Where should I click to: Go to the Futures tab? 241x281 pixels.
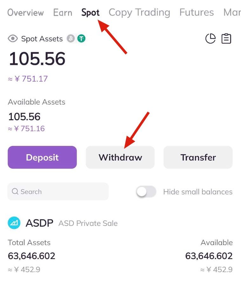196,13
